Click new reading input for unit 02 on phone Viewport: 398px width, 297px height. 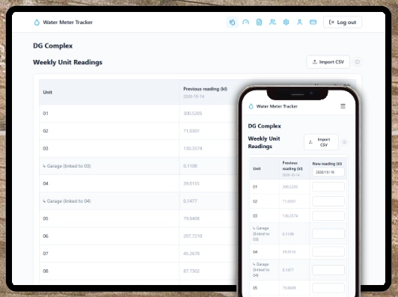(x=328, y=201)
